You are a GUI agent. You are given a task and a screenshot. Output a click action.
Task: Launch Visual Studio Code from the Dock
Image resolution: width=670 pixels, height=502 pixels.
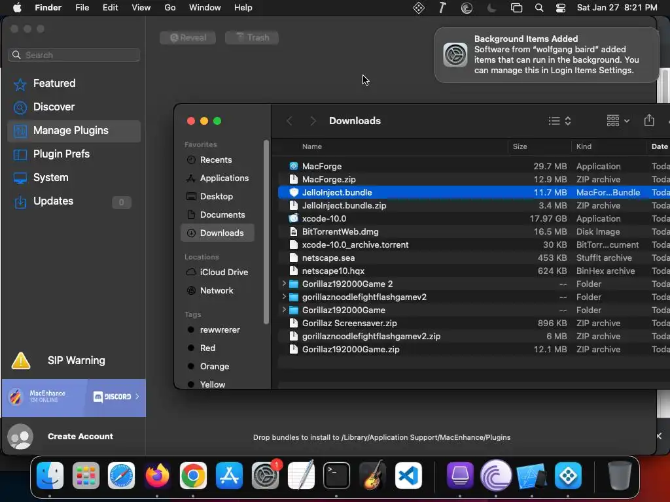click(408, 476)
